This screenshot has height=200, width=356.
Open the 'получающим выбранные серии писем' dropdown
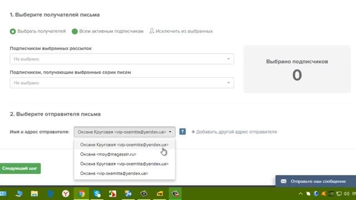click(122, 83)
